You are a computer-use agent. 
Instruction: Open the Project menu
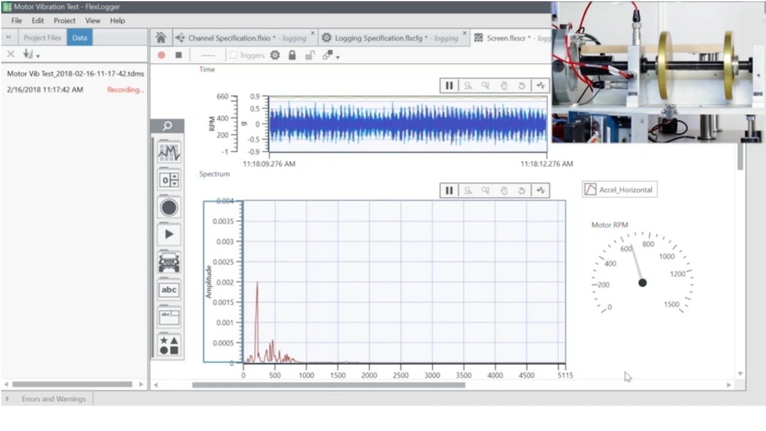click(x=65, y=20)
